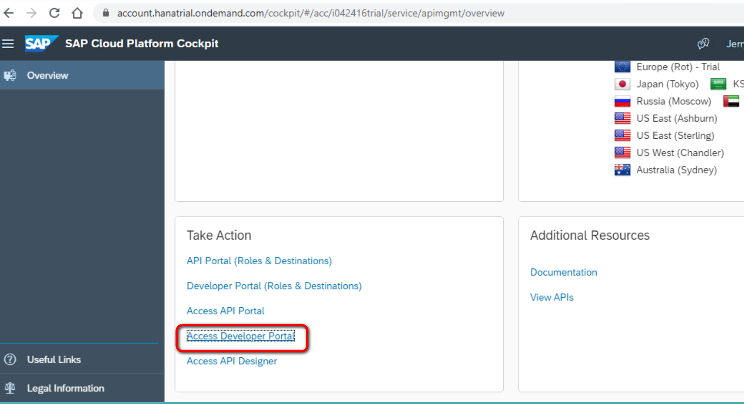Click the Useful Links question mark icon
Image resolution: width=744 pixels, height=404 pixels.
click(10, 360)
